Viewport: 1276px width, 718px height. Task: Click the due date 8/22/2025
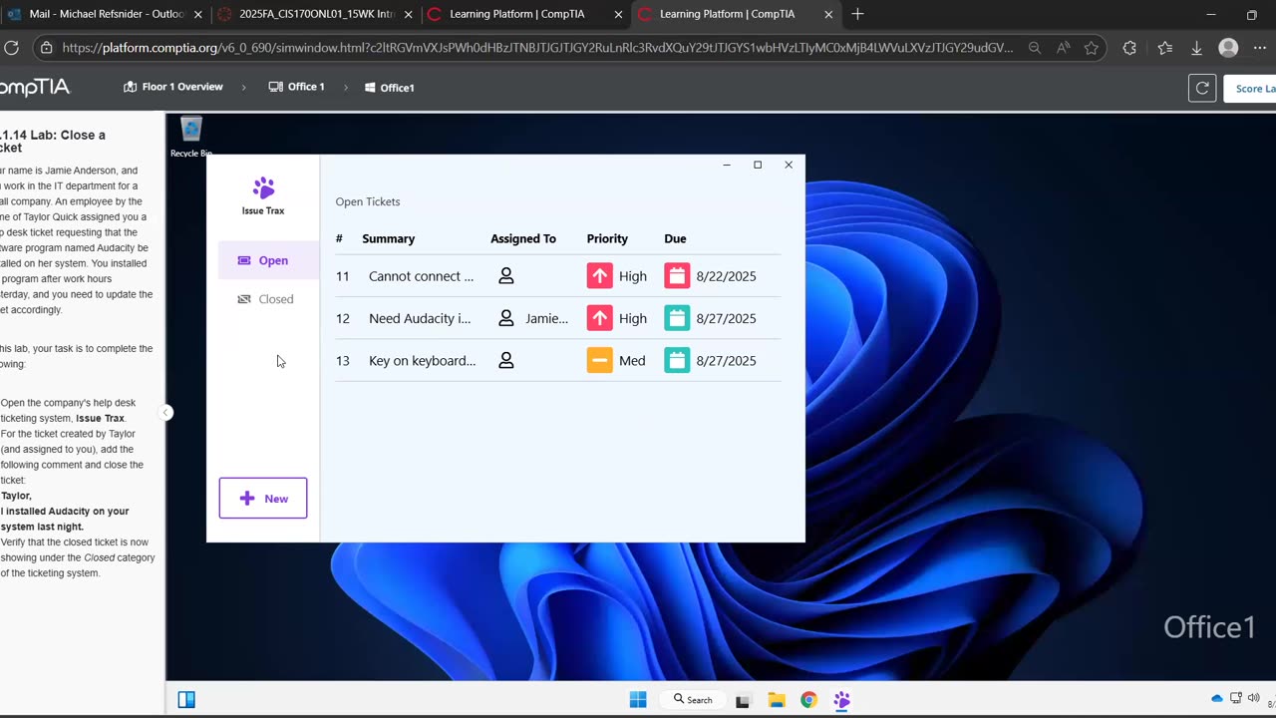click(x=726, y=276)
